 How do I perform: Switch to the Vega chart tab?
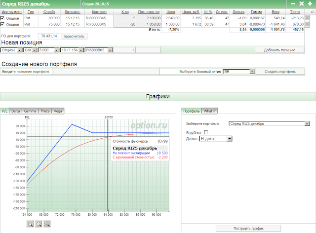(x=58, y=111)
